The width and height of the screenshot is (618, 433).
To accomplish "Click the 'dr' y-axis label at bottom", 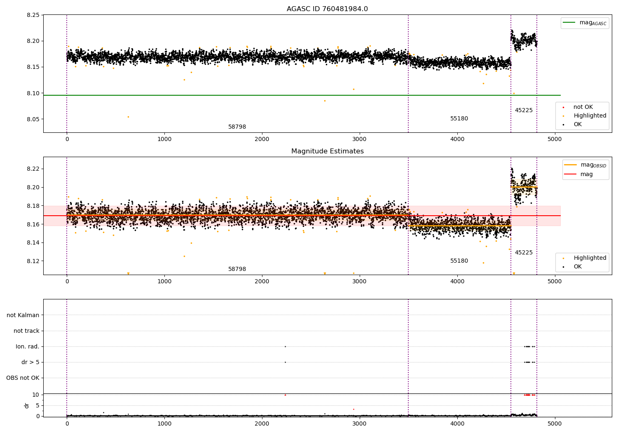I will [x=27, y=405].
